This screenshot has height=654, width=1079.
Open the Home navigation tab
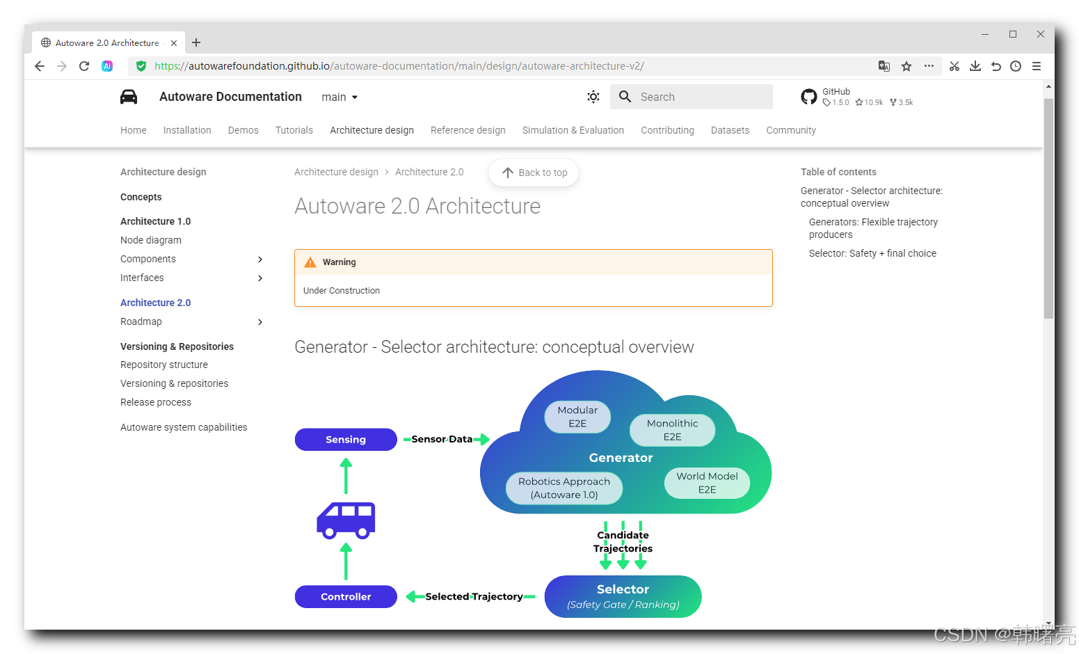click(134, 130)
